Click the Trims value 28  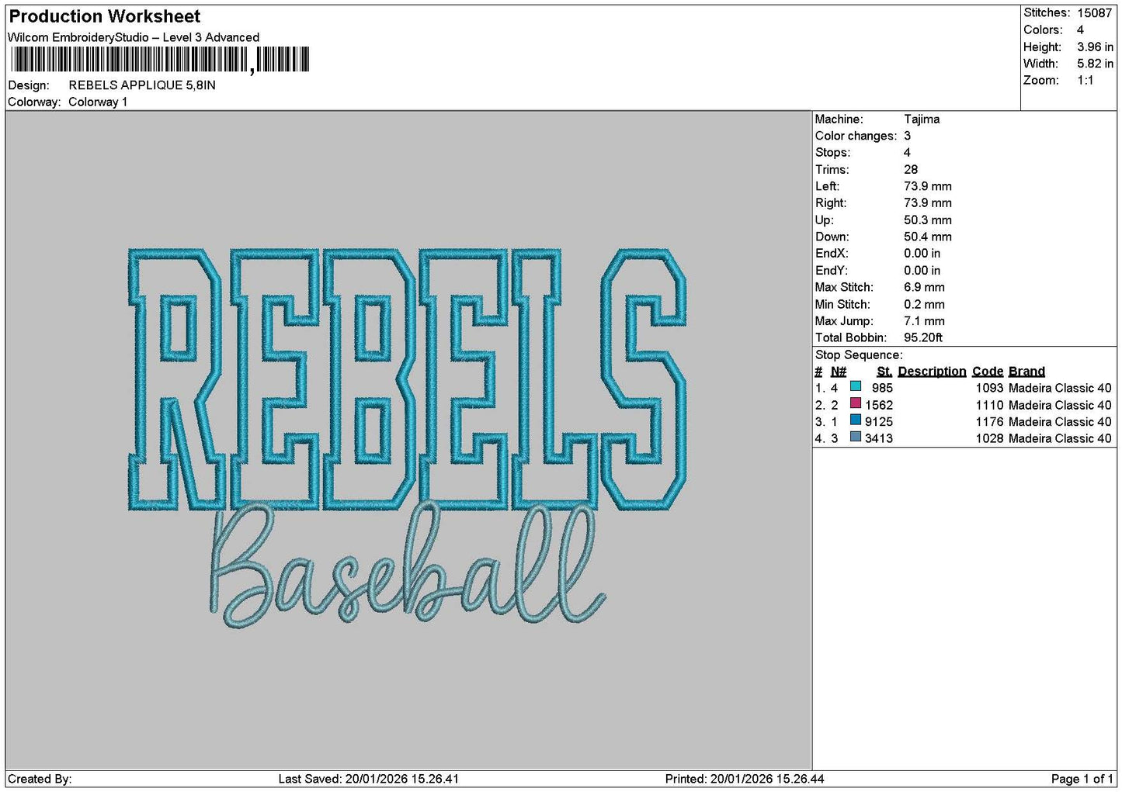(911, 170)
